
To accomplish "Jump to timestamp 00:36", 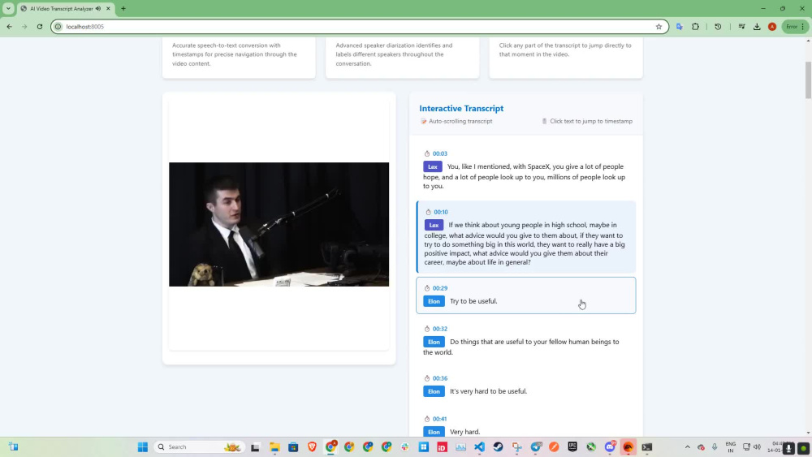I will pyautogui.click(x=439, y=378).
